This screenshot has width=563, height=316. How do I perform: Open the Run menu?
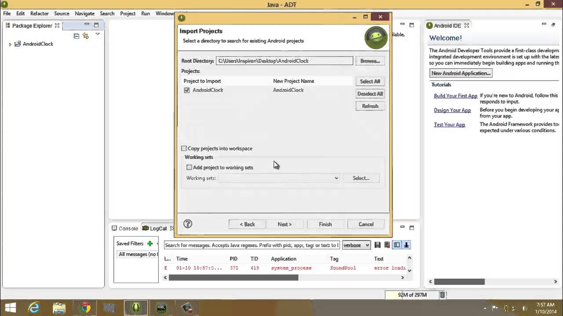(x=146, y=14)
